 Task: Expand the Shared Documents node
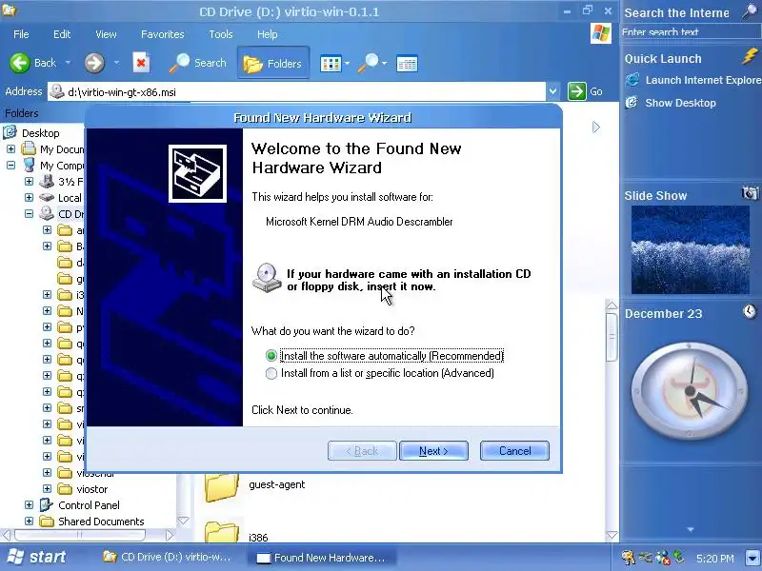point(30,521)
